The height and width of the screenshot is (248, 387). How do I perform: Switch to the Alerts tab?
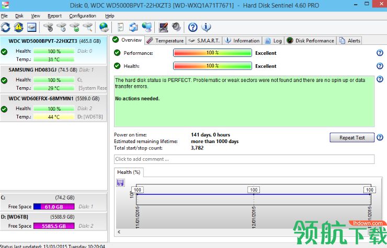click(350, 41)
